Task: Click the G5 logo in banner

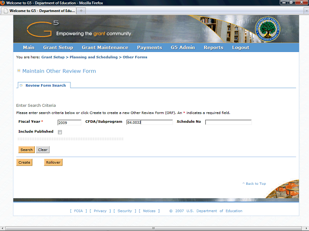Action: coord(42,29)
